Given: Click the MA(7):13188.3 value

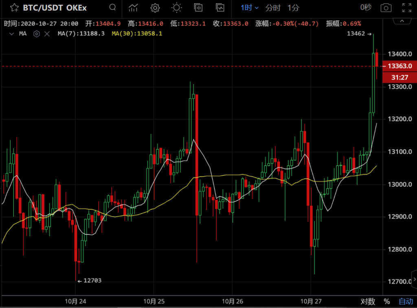Looking at the screenshot, I should (81, 33).
